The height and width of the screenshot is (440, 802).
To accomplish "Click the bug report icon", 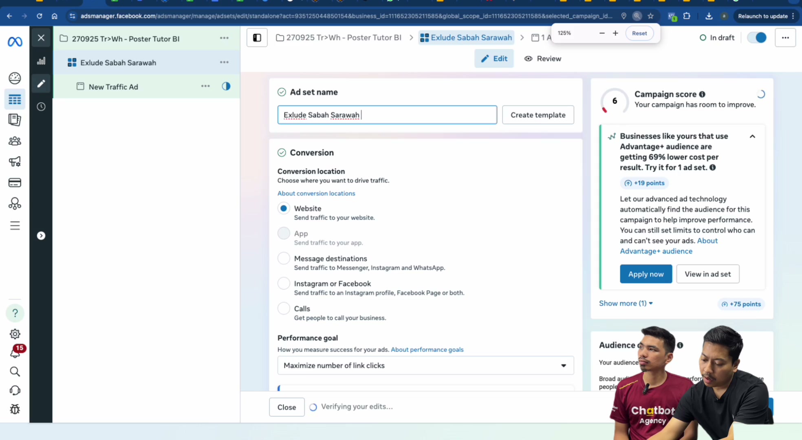I will coord(15,409).
